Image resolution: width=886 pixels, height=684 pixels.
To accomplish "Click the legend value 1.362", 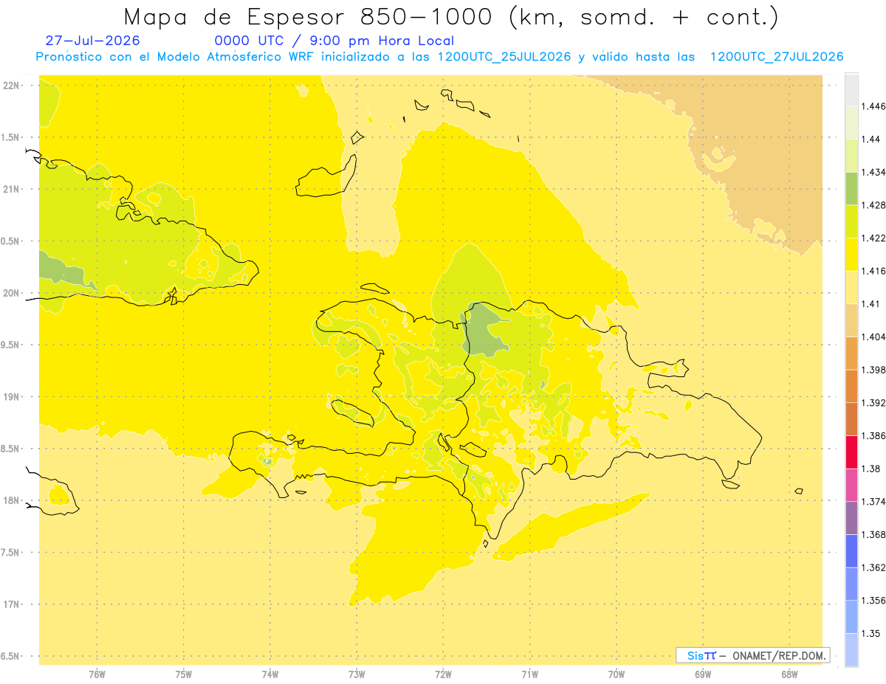I will 873,567.
